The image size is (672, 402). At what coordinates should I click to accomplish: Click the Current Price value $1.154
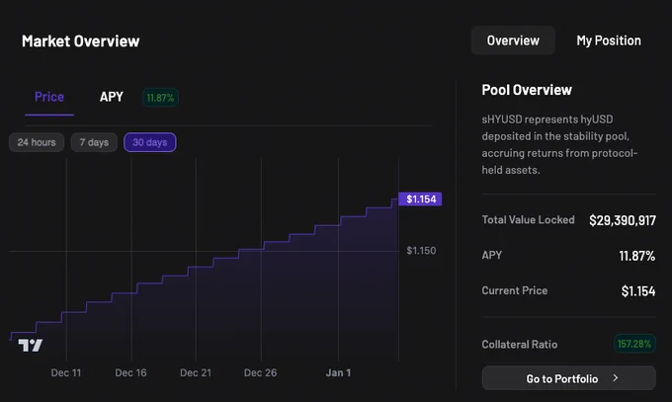coord(638,291)
